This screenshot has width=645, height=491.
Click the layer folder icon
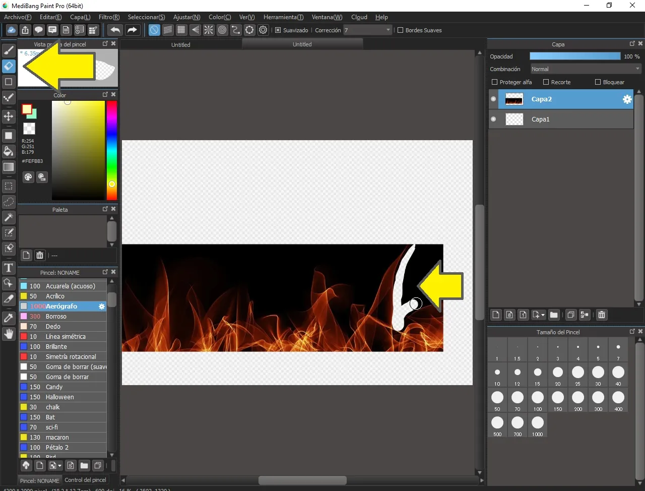(x=554, y=315)
